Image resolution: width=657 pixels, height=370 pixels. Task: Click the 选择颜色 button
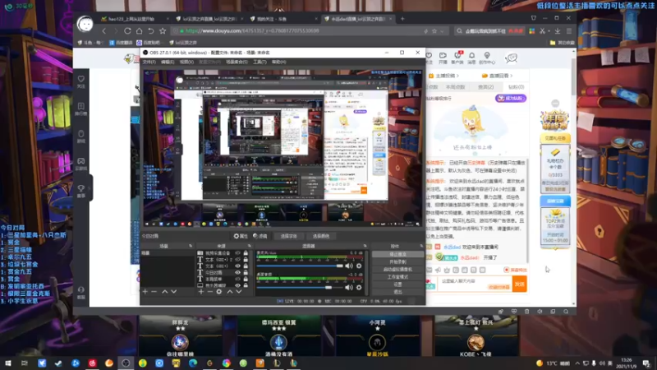coord(321,236)
